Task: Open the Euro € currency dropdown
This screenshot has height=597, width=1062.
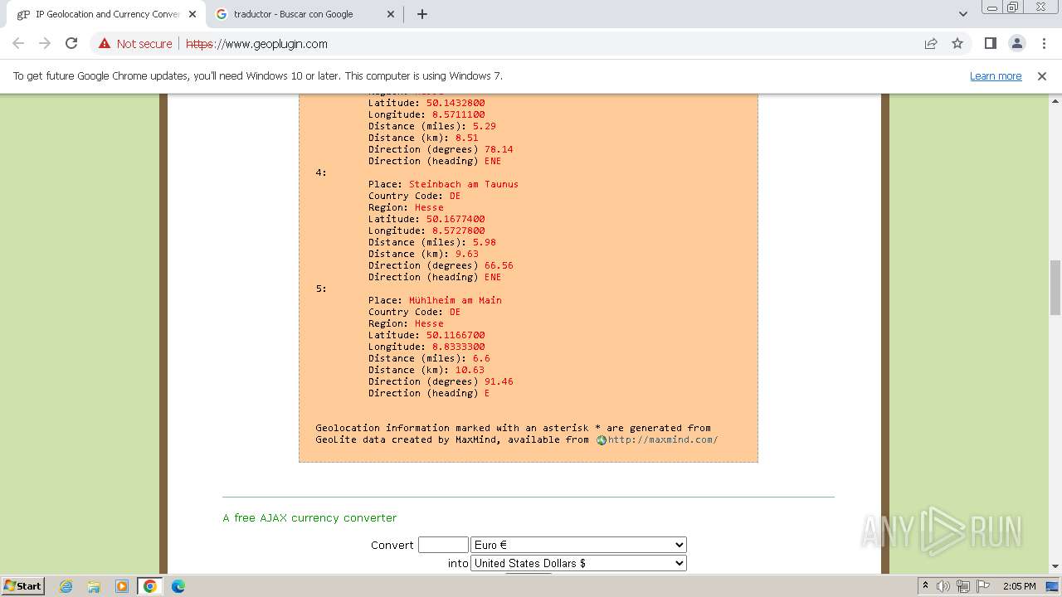Action: pos(578,545)
